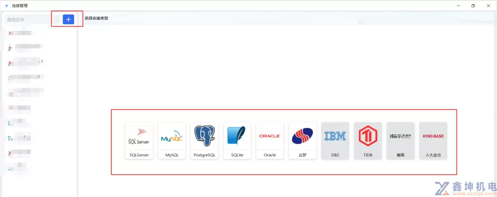The height and width of the screenshot is (197, 497).
Task: Choose the SQLServer connection type
Action: [x=139, y=140]
